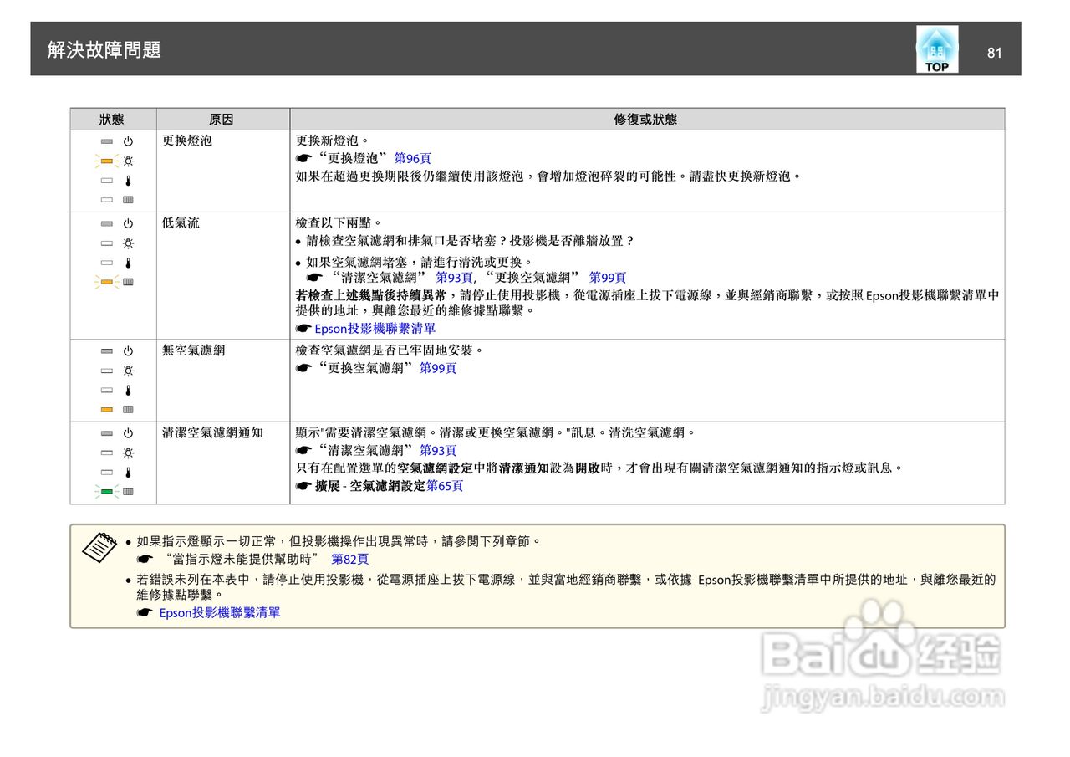
Task: Click the text 檢查空氣濾網是否已牢固地安裝。
Action: pos(390,350)
